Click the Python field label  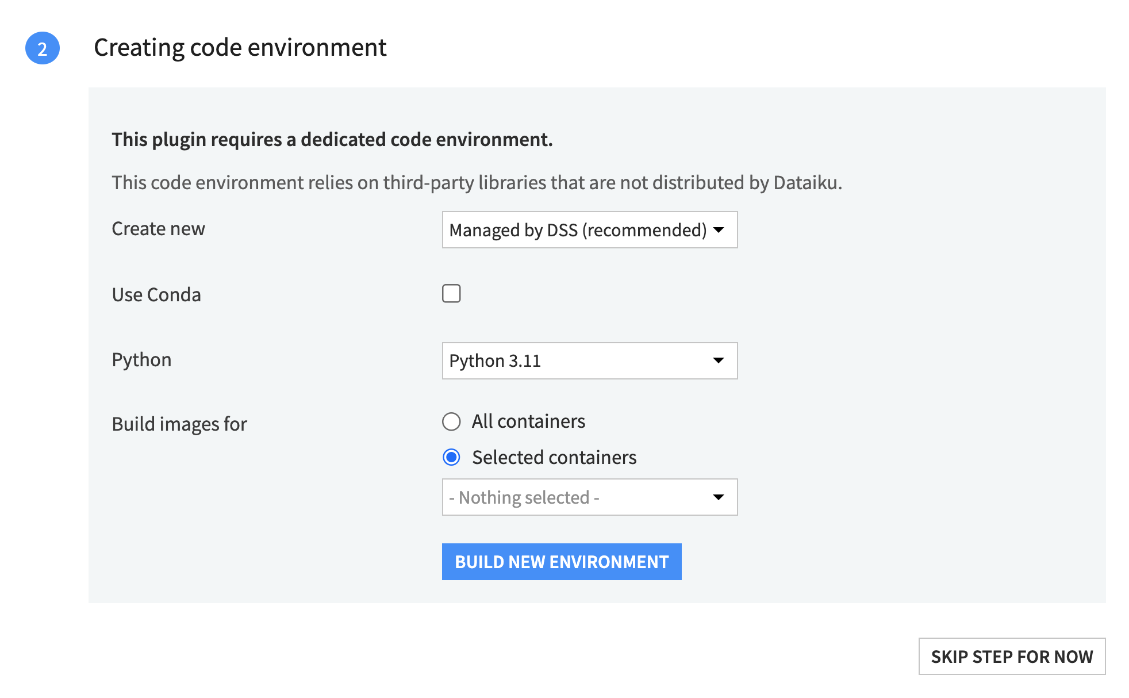point(141,360)
